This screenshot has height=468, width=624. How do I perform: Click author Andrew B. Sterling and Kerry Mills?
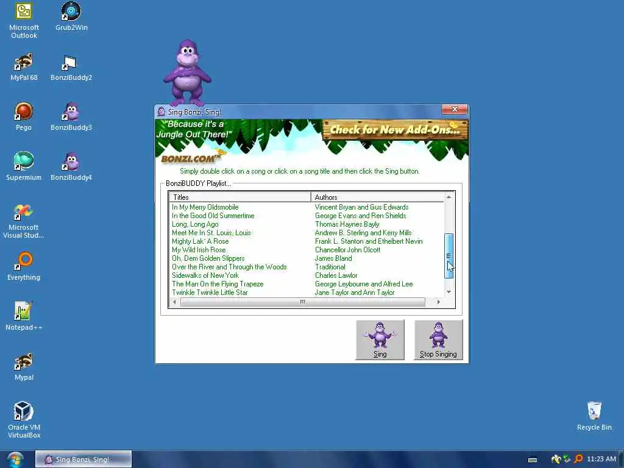363,233
